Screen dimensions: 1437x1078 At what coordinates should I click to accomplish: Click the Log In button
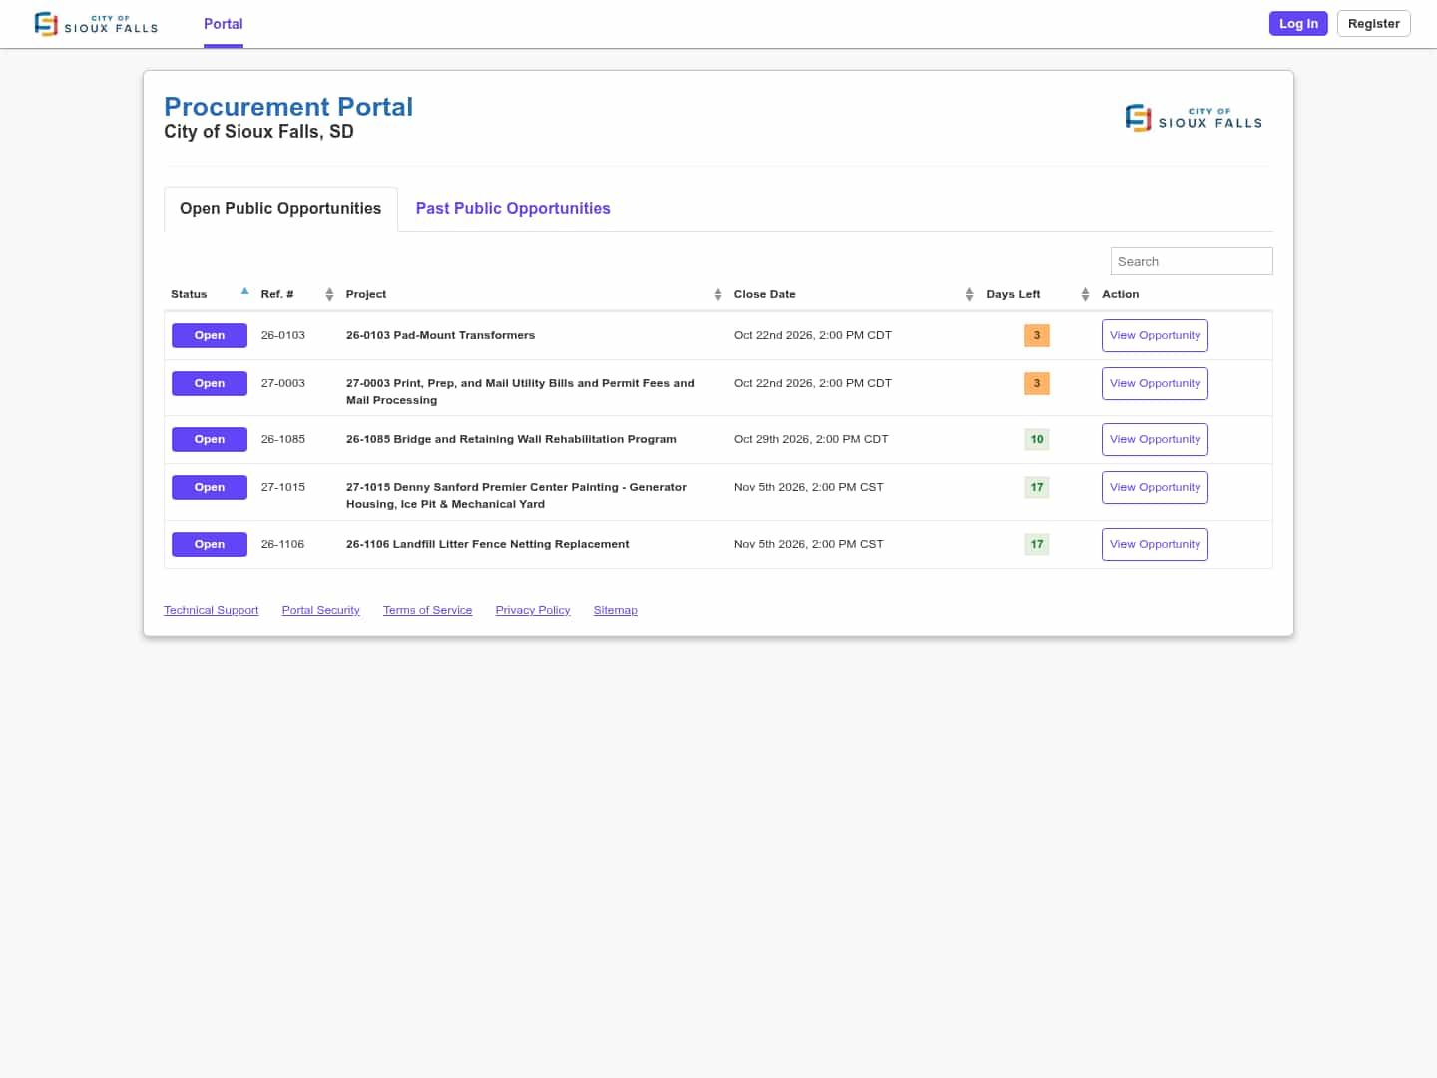[x=1298, y=23]
